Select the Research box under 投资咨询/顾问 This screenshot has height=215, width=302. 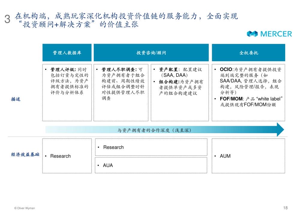pos(151,147)
